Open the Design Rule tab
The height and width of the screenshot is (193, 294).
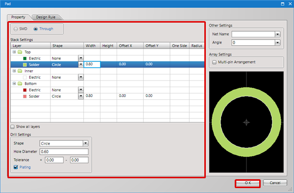(x=46, y=17)
